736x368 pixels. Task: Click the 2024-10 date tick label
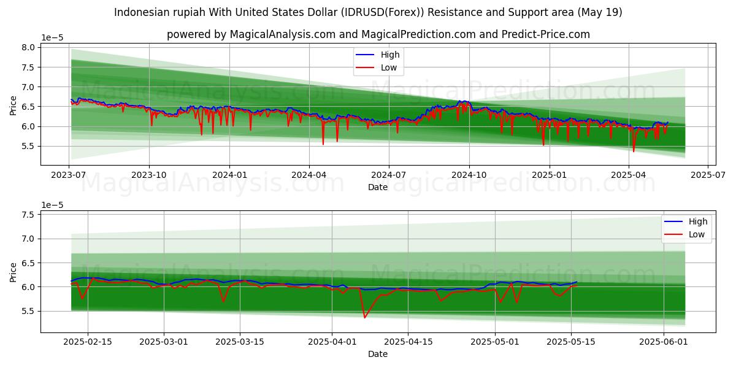click(x=469, y=175)
